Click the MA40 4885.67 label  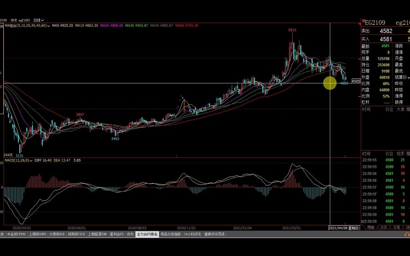click(x=162, y=26)
